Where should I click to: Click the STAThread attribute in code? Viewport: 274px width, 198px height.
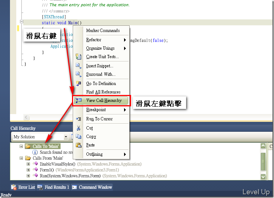click(54, 17)
